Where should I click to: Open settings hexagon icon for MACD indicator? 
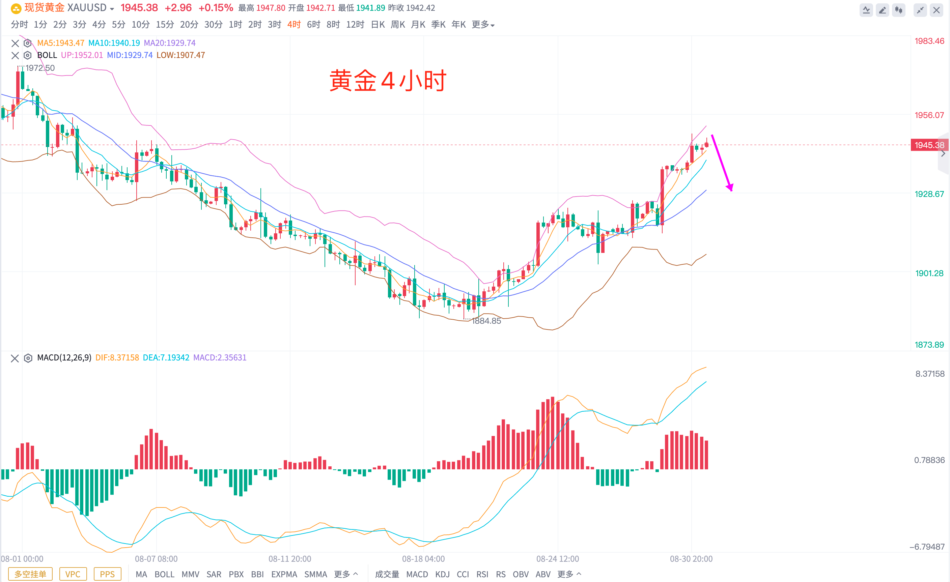click(x=28, y=358)
